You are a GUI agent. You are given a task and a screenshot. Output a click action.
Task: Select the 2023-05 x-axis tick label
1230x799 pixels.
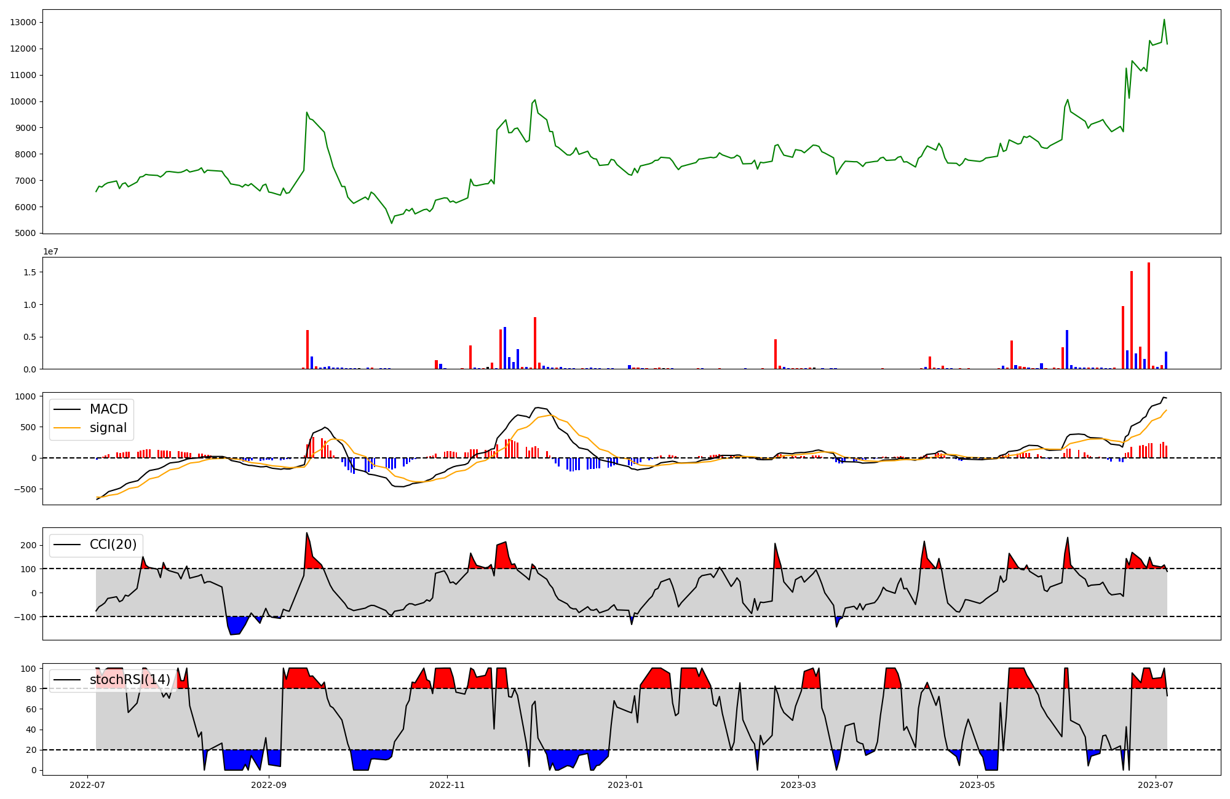(977, 785)
